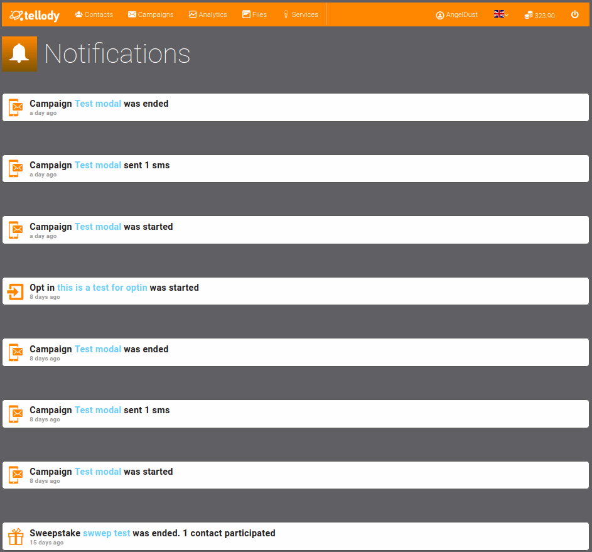Screen dimensions: 592x552
Task: Open 'Test modal' link in 'was started' a day ago
Action: tap(98, 227)
